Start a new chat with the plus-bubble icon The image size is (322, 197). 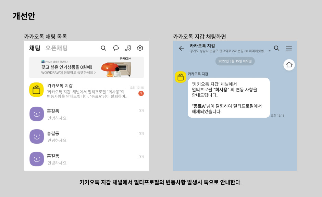tap(116, 48)
